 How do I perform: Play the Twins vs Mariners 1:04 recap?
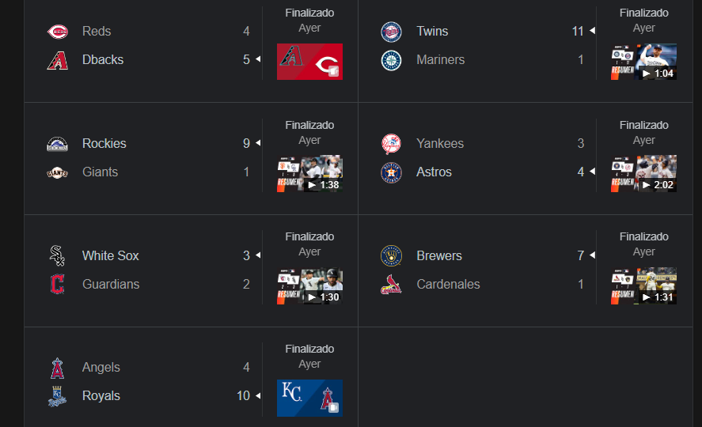pos(643,62)
